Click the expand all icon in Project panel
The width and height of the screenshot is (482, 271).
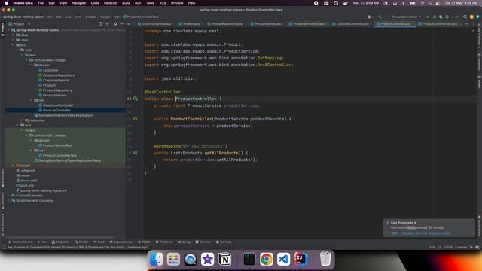click(100, 24)
